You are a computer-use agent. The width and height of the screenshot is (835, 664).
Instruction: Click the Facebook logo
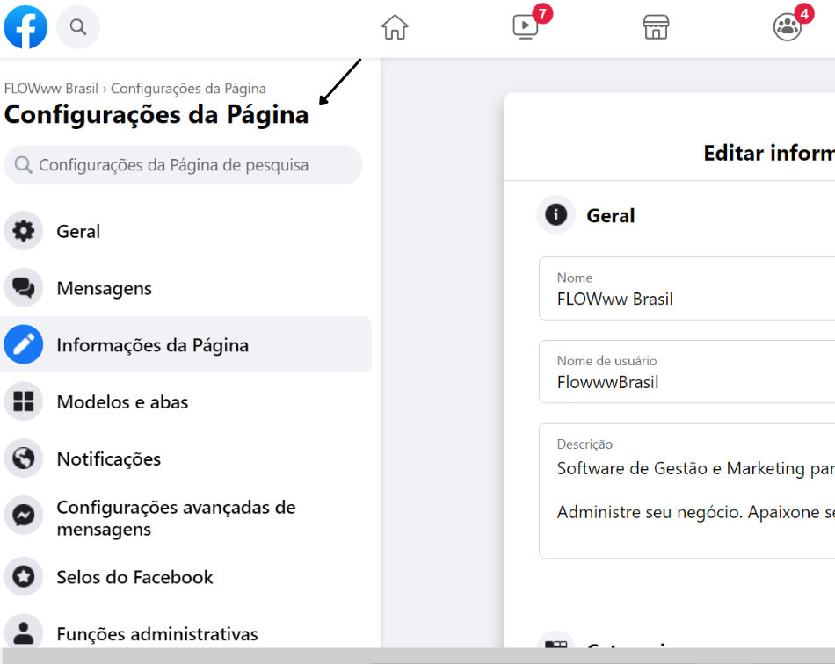25,26
